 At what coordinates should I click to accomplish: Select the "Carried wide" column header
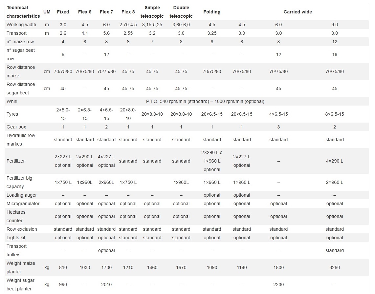pos(298,12)
